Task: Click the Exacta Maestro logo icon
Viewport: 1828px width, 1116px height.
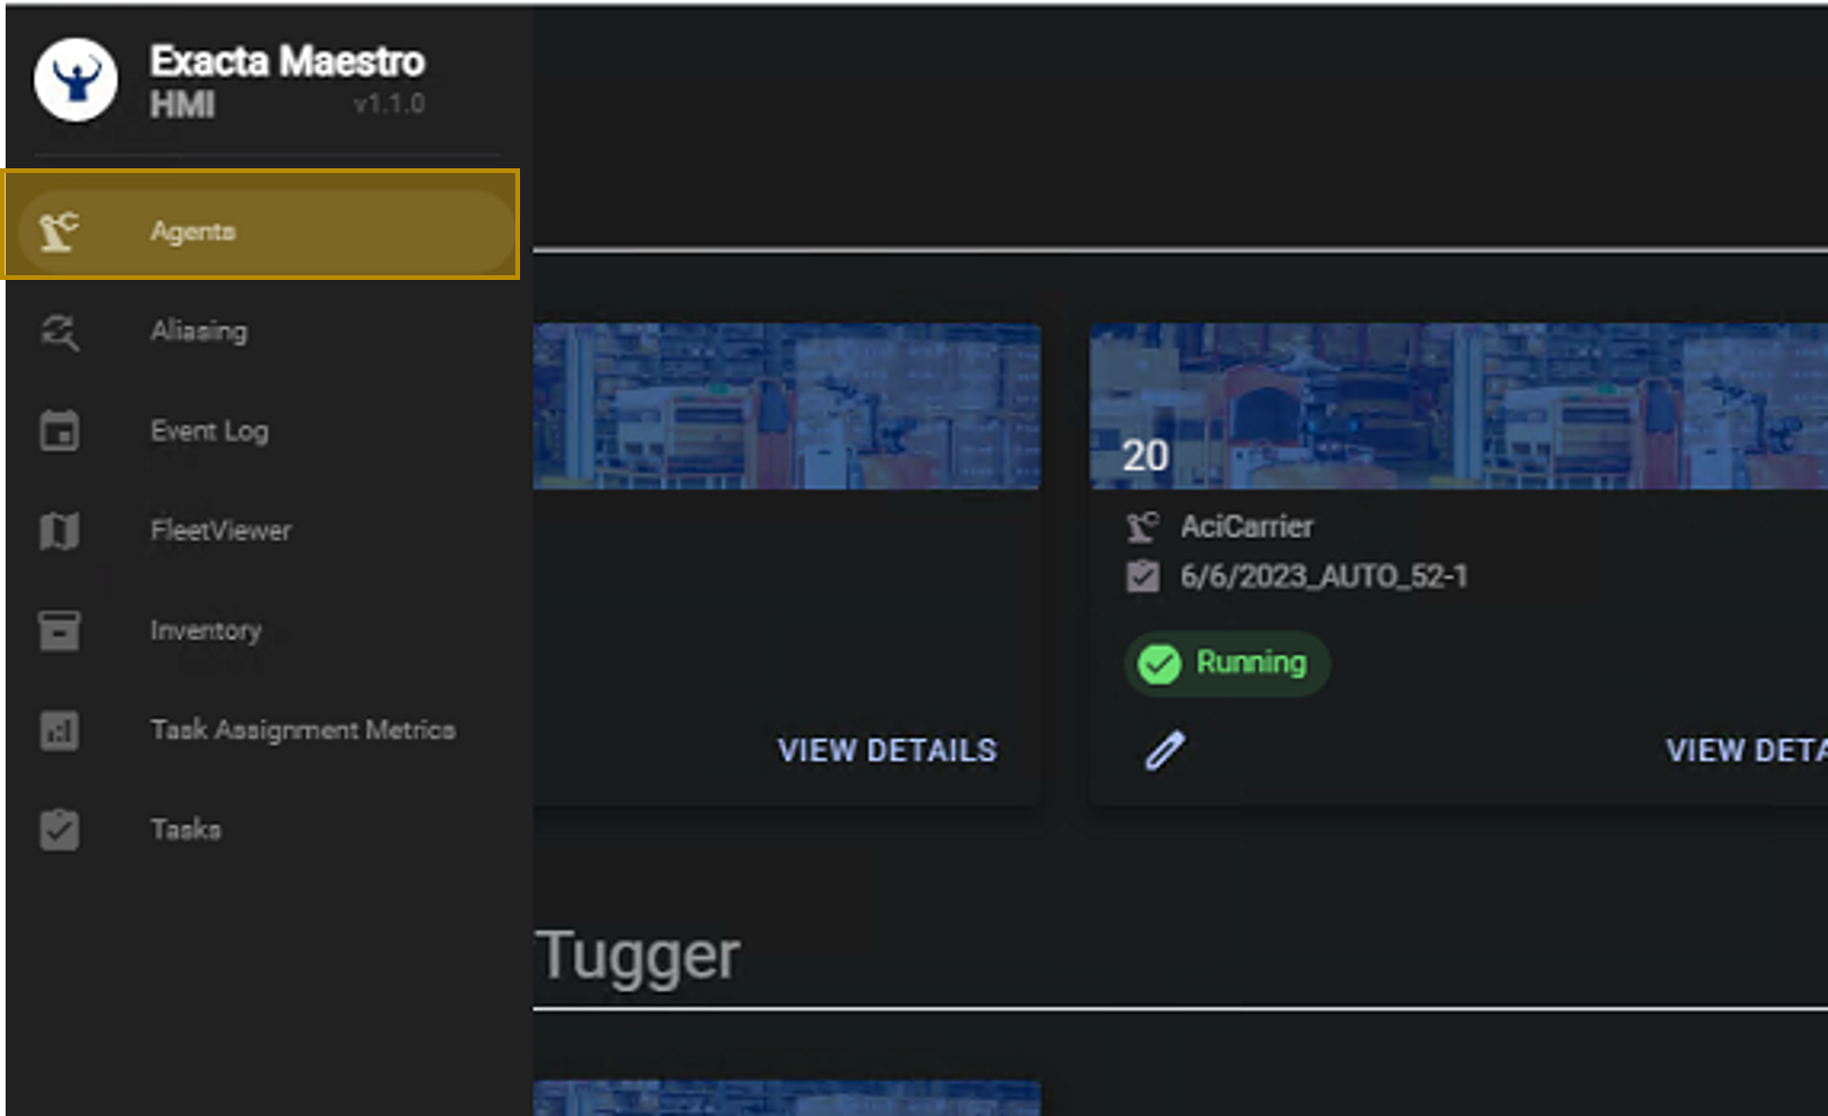Action: (x=75, y=80)
